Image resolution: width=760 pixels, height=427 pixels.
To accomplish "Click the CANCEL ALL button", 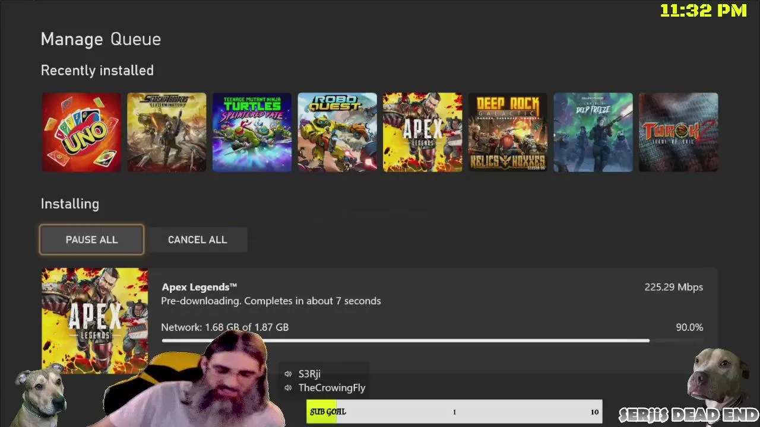I will point(197,240).
